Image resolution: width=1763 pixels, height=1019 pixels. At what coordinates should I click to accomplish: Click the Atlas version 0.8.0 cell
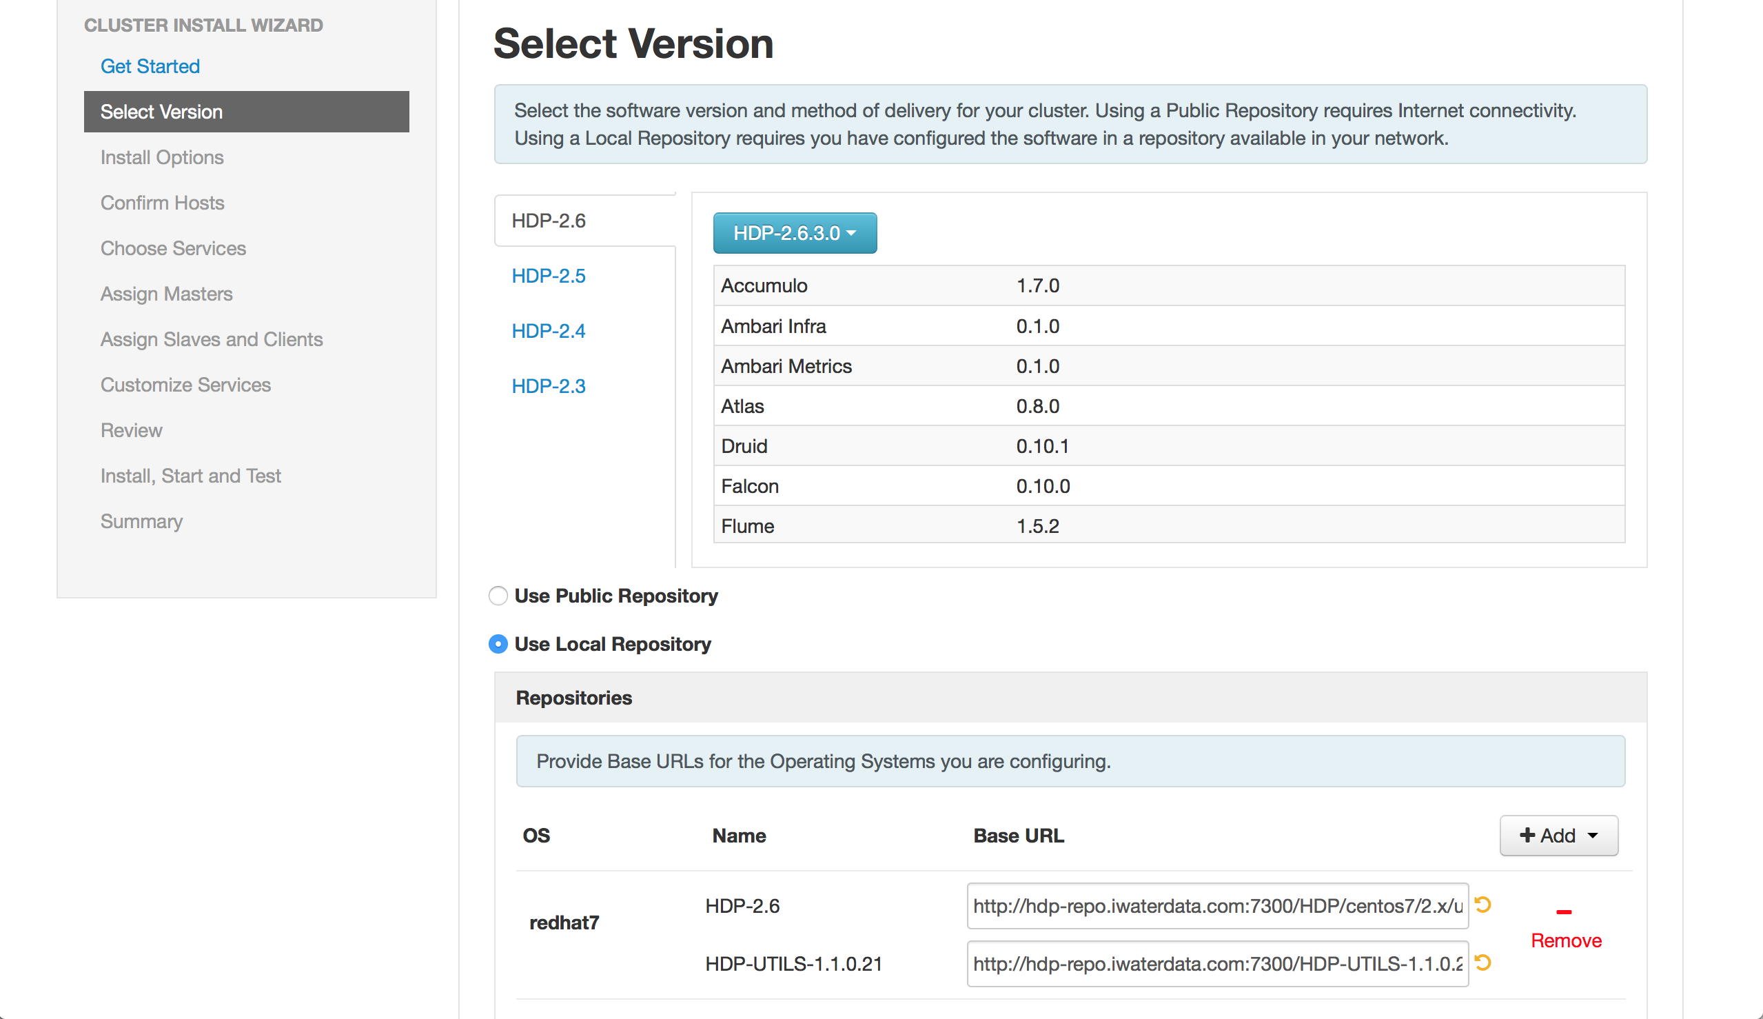pos(1037,406)
